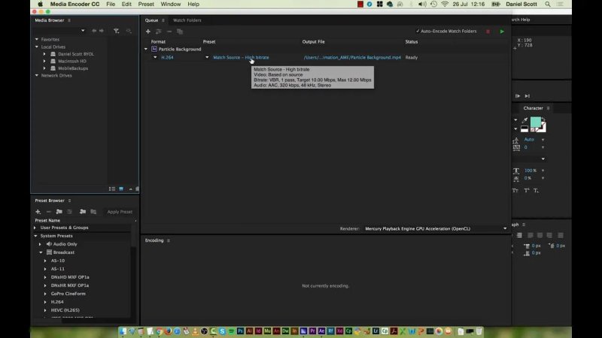Open the Window menu
The image size is (602, 338).
point(171,5)
